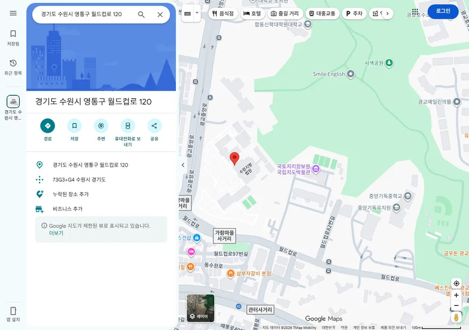Expand the input tools dropdown arrow
469x330 pixels.
pyautogui.click(x=197, y=13)
